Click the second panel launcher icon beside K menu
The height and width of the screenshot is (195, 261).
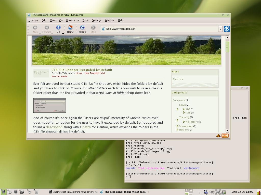click(x=9, y=192)
